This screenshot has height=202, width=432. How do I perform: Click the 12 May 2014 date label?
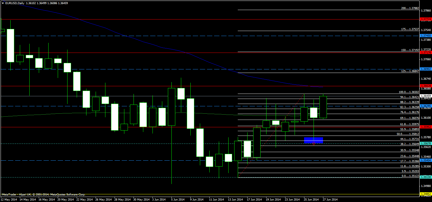click(x=9, y=200)
